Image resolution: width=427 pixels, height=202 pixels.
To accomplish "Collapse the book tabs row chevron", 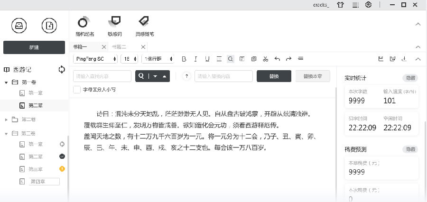I will coord(418,47).
